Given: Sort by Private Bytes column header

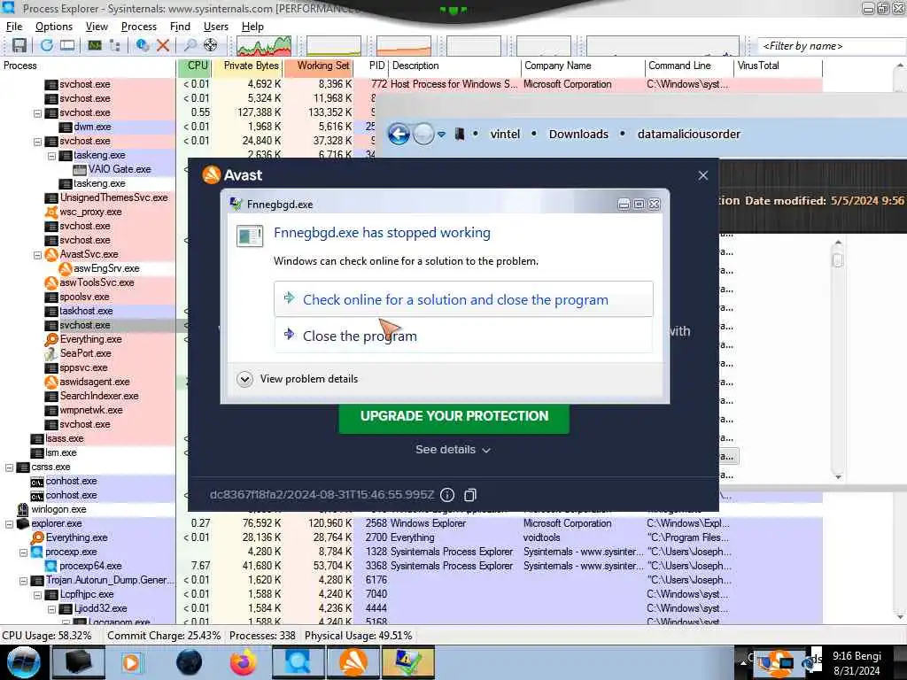Looking at the screenshot, I should 248,66.
